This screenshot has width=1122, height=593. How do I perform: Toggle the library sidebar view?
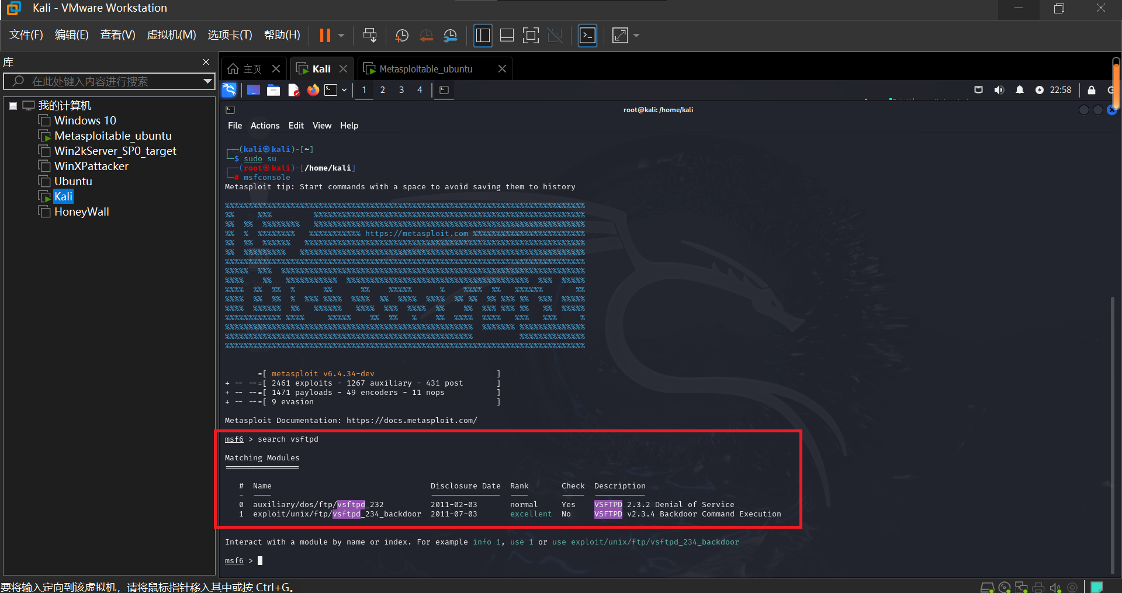coord(483,36)
